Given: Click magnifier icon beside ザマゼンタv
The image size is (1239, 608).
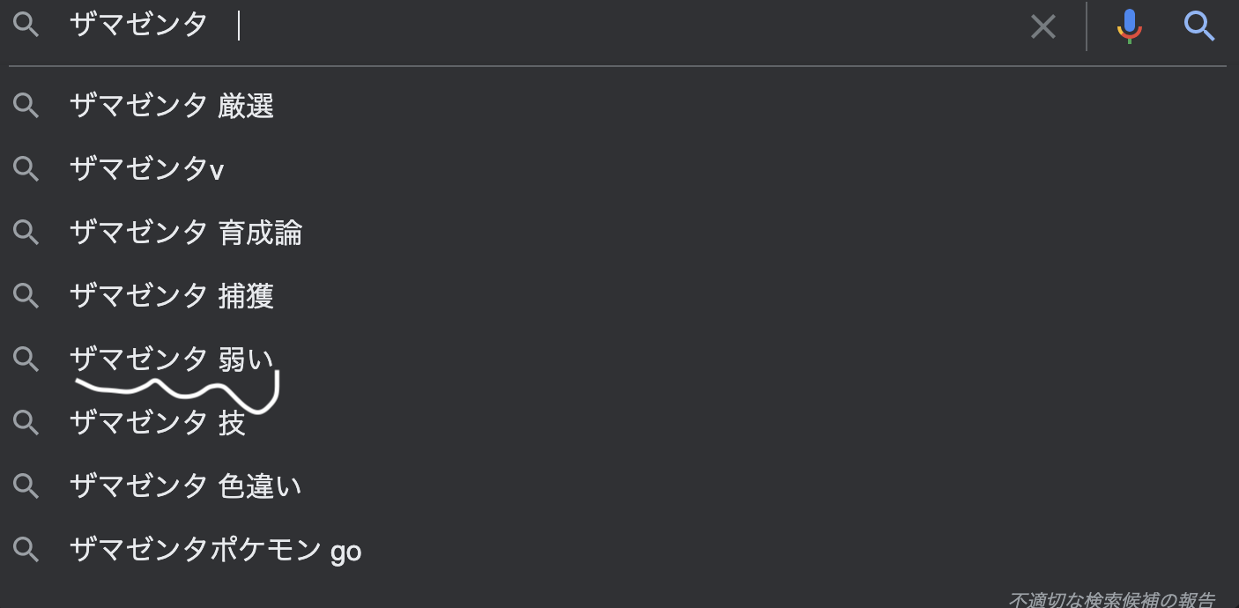Looking at the screenshot, I should [x=26, y=169].
